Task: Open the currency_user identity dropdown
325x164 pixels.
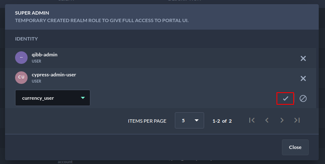Action: [53, 98]
